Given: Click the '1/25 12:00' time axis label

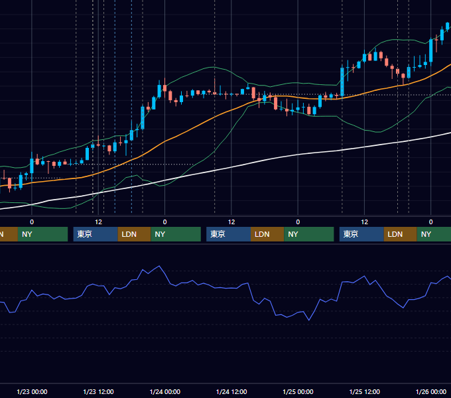Looking at the screenshot, I should (364, 391).
